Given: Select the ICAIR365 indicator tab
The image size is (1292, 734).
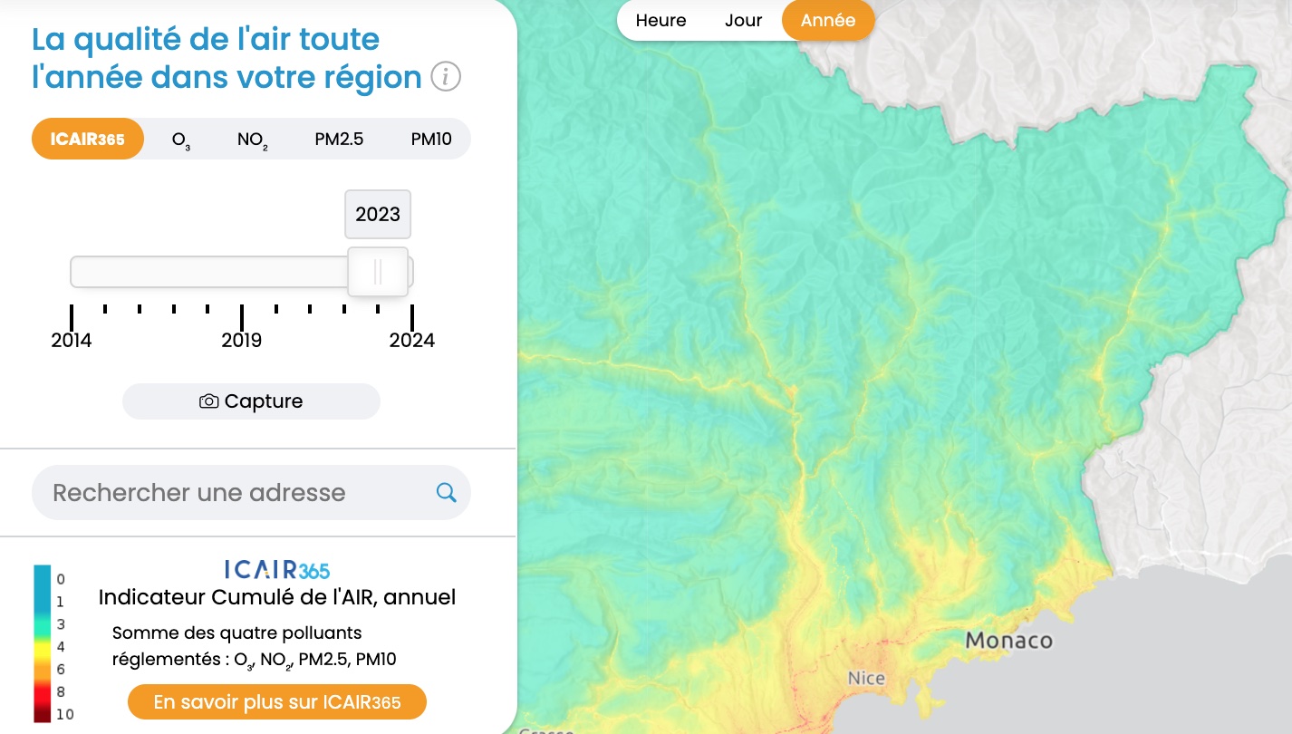Looking at the screenshot, I should pyautogui.click(x=88, y=139).
